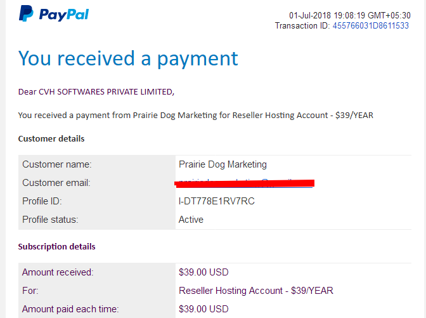Click the "Customer details" section heading

tap(51, 138)
